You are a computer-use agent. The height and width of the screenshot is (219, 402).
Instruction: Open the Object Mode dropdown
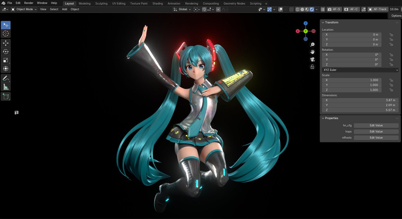click(x=24, y=9)
